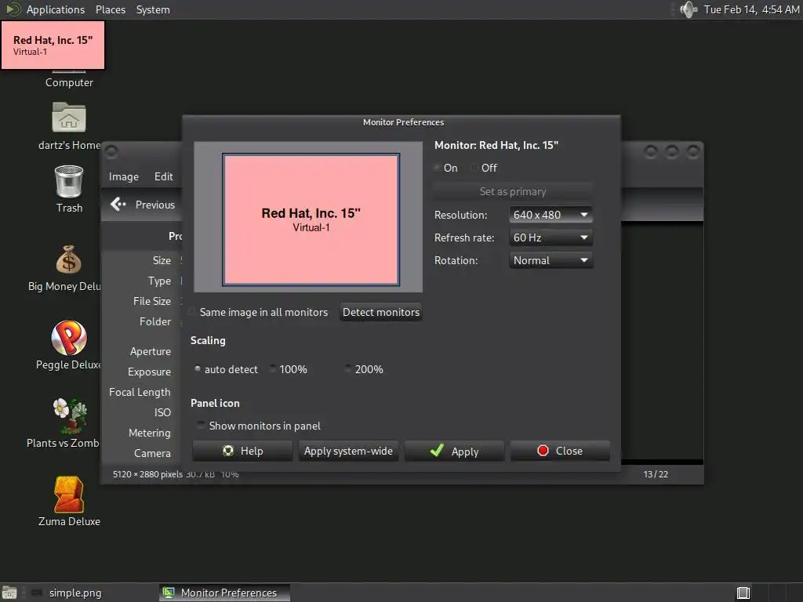
Task: Launch Zuma Deluxe desktop icon
Action: coord(69,494)
